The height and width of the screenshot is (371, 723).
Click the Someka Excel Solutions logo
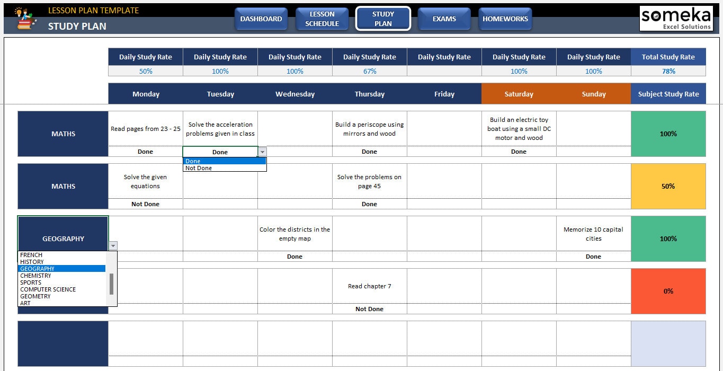click(x=676, y=18)
